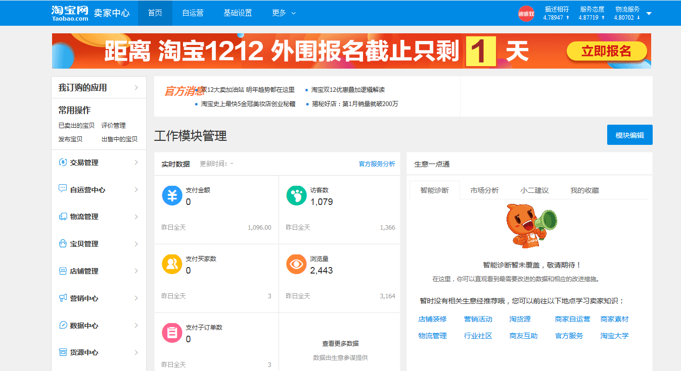
Task: Click the Taobao.com logo
Action: click(x=70, y=13)
